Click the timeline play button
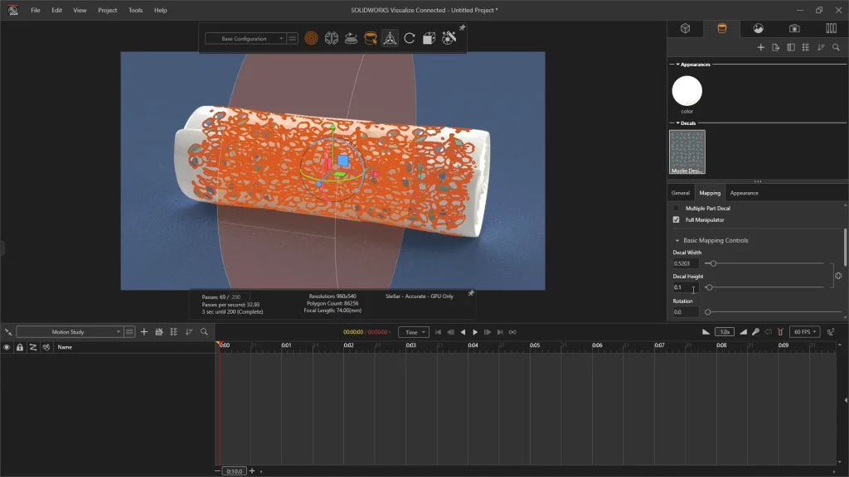 point(475,332)
